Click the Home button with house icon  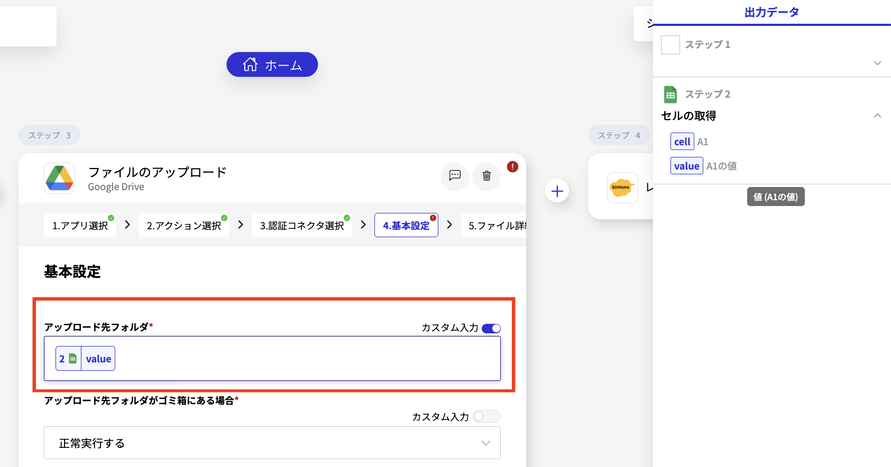pyautogui.click(x=272, y=64)
